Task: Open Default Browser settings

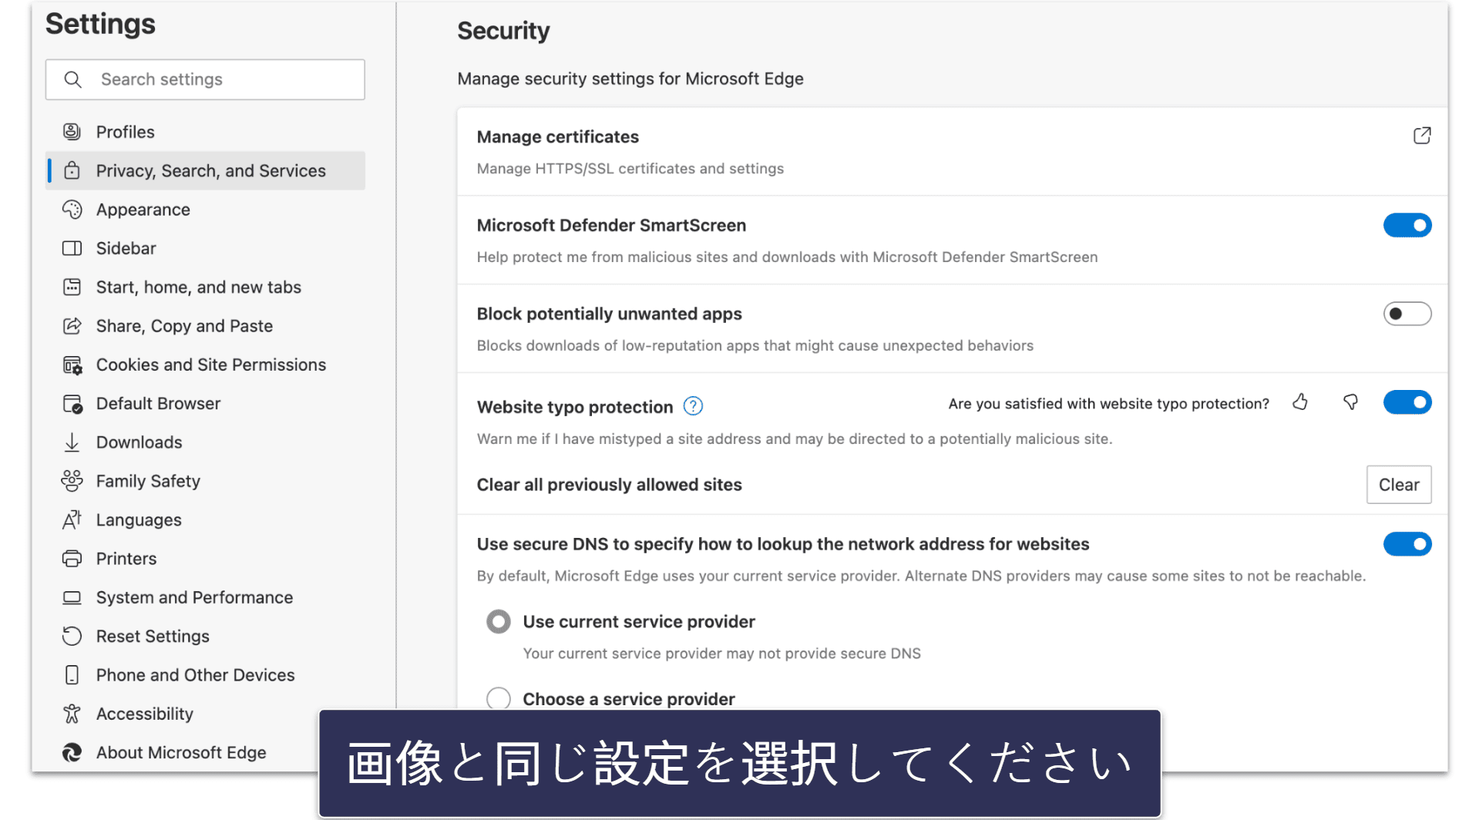Action: tap(205, 404)
